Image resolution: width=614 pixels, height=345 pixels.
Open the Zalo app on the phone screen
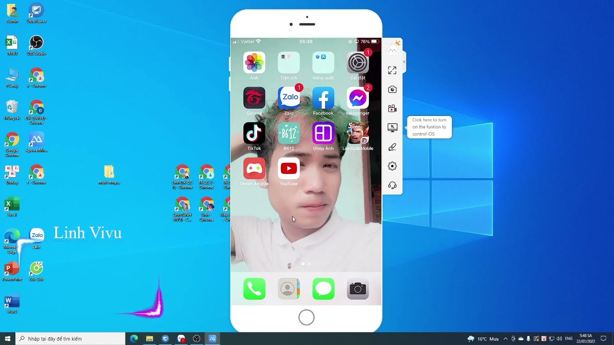click(289, 98)
